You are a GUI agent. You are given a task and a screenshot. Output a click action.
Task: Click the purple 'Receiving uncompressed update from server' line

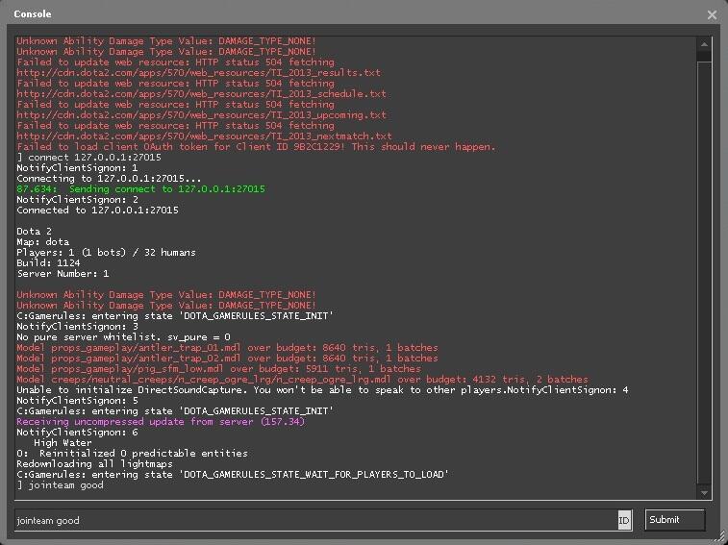pos(161,422)
